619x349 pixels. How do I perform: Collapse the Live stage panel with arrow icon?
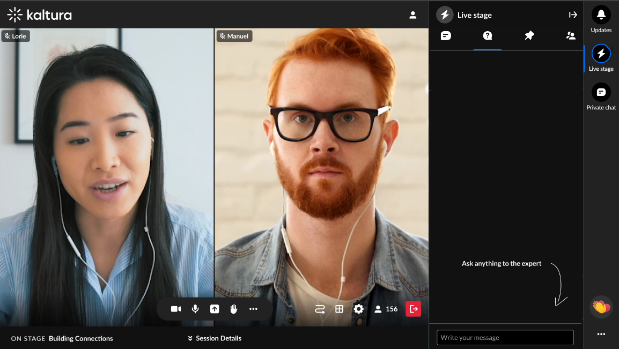coord(573,15)
